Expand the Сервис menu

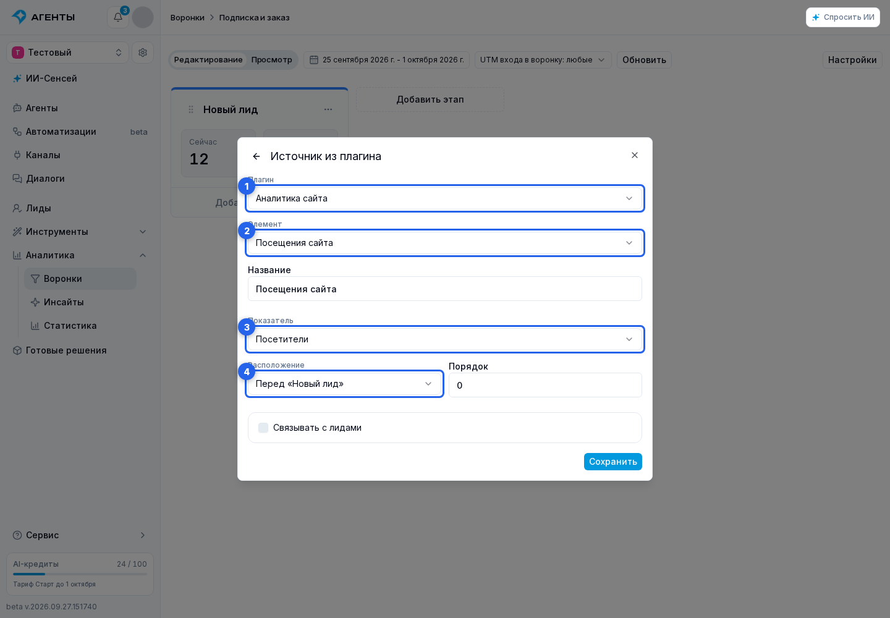point(80,535)
